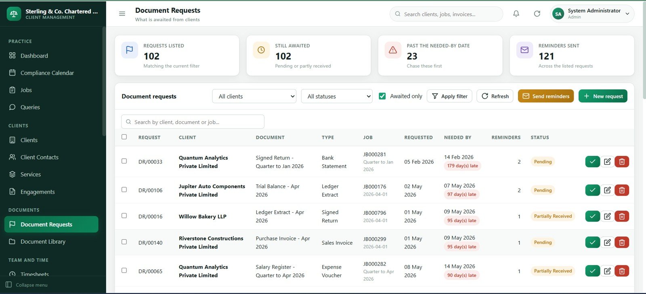Check the select-all checkbox in table header
This screenshot has height=294, width=646.
coord(124,137)
